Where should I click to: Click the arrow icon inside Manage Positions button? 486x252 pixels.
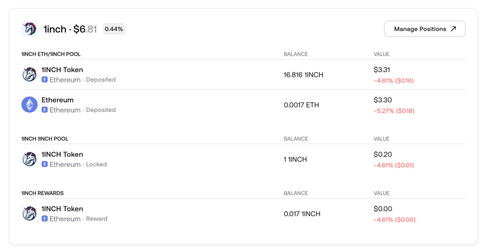(x=453, y=29)
